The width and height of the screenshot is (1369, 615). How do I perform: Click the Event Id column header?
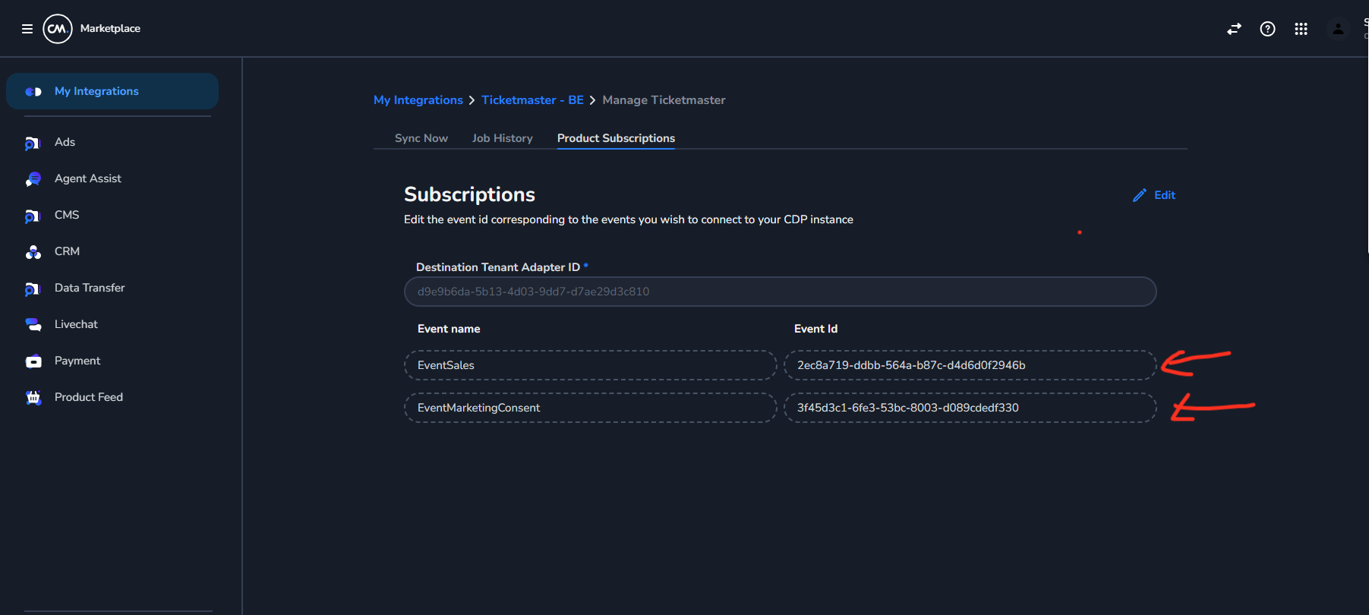[x=815, y=329]
